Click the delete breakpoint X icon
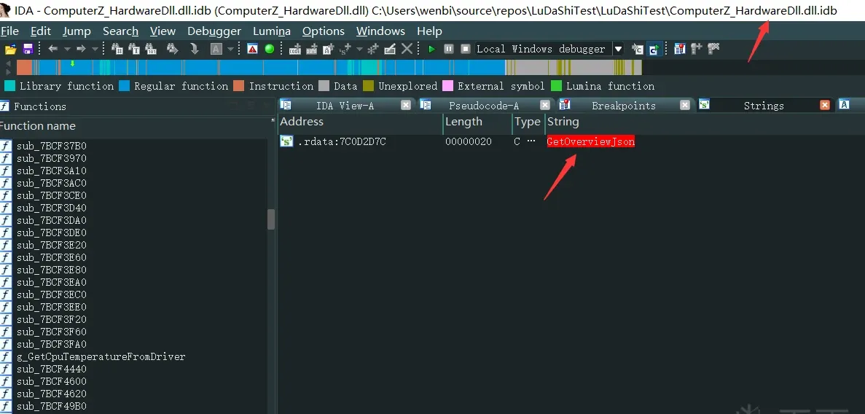 (x=713, y=49)
